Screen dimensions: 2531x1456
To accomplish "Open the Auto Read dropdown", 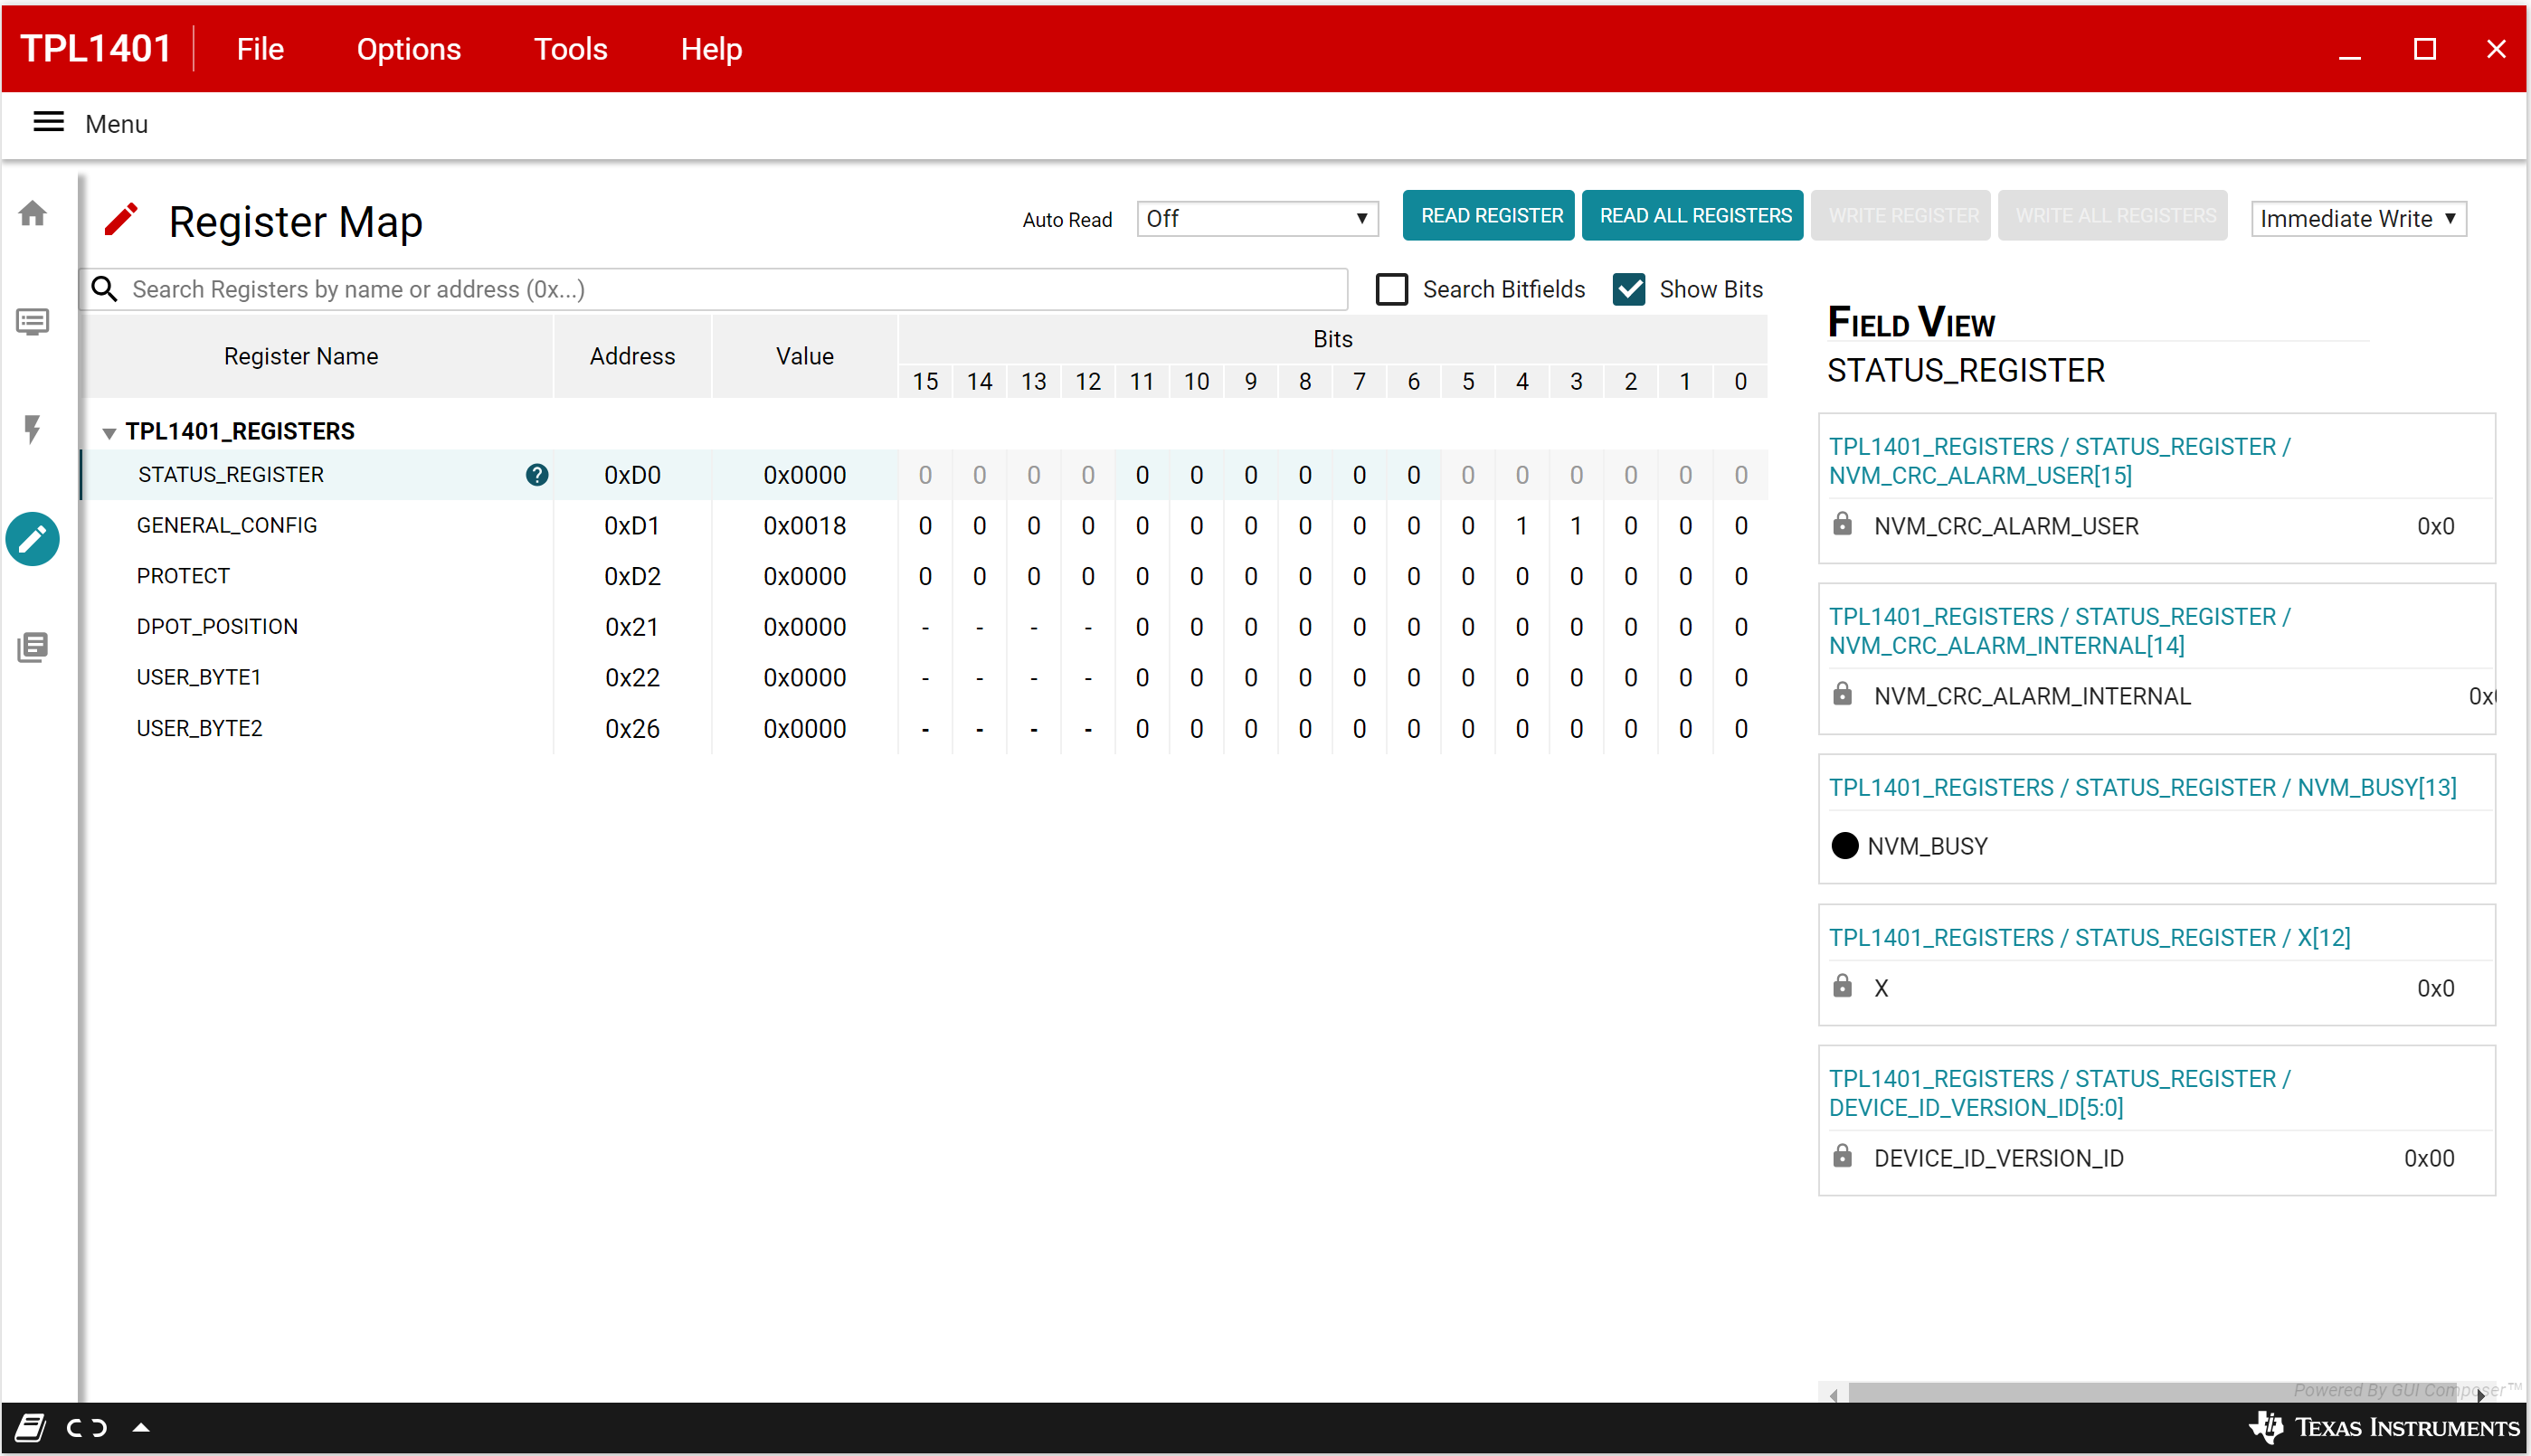I will 1256,219.
